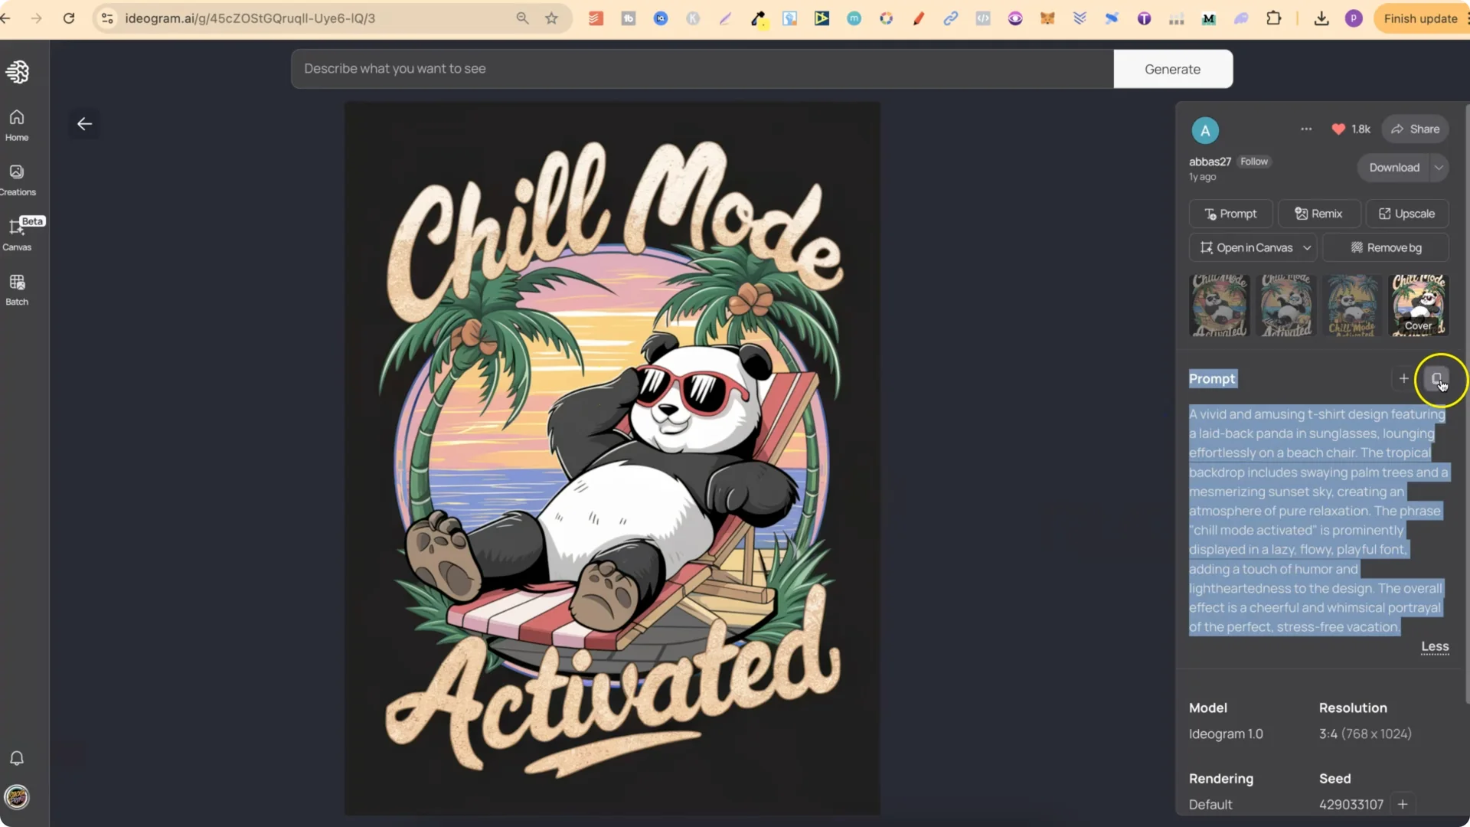Screen dimensions: 1470x827
Task: Click the Generate button
Action: coord(1172,68)
